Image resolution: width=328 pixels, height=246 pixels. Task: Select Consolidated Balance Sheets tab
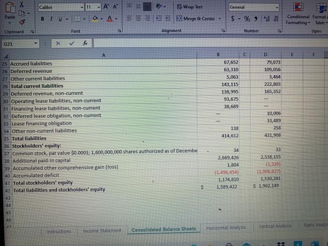click(x=164, y=229)
